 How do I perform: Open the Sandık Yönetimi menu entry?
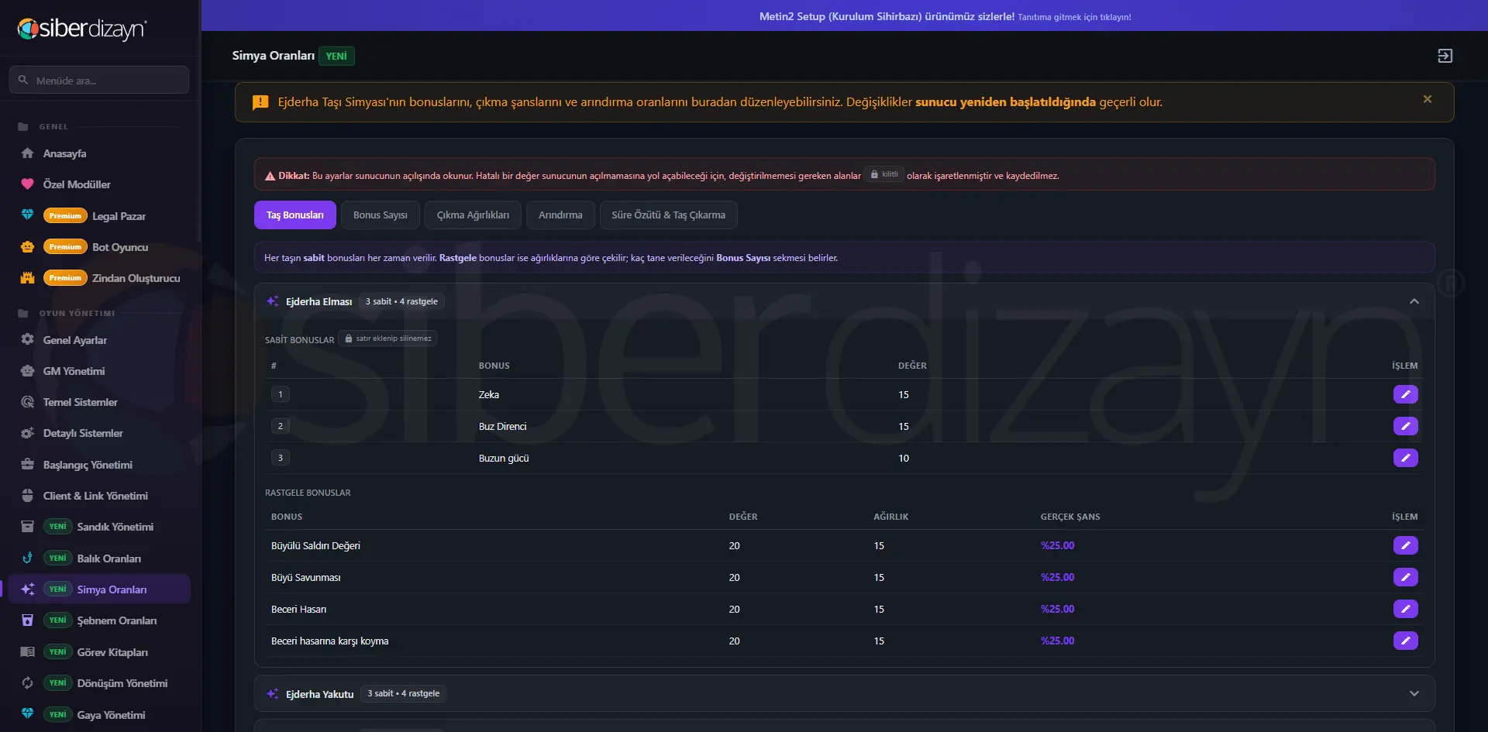(99, 527)
